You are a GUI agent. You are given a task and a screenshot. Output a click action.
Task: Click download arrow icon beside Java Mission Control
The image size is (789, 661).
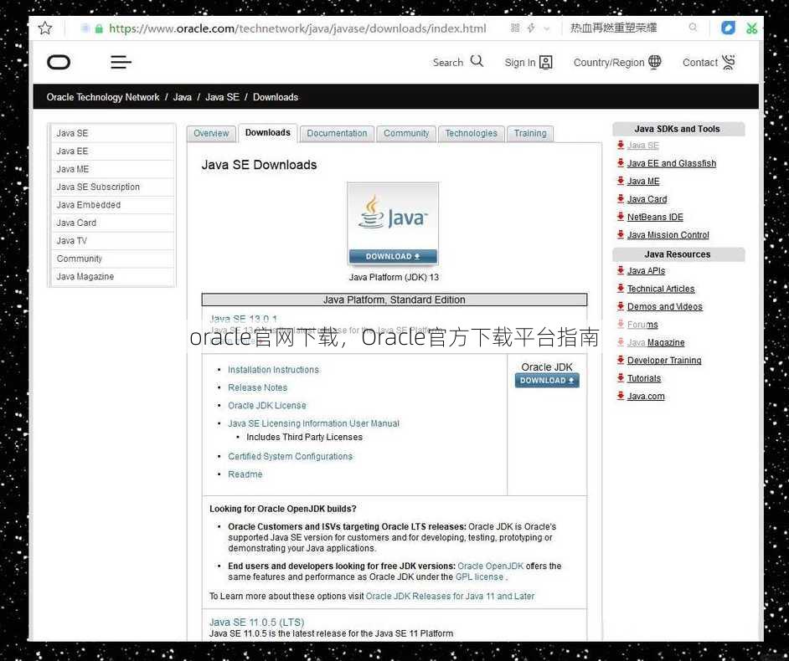point(621,235)
